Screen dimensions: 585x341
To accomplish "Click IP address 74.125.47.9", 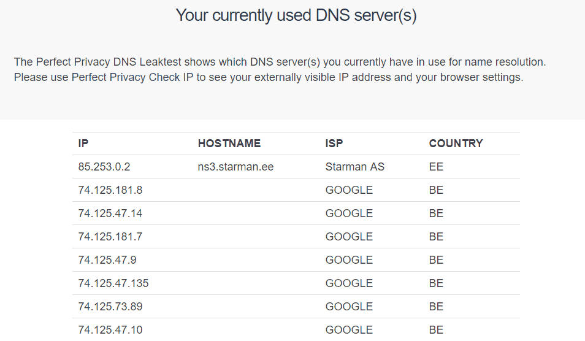I will (107, 259).
